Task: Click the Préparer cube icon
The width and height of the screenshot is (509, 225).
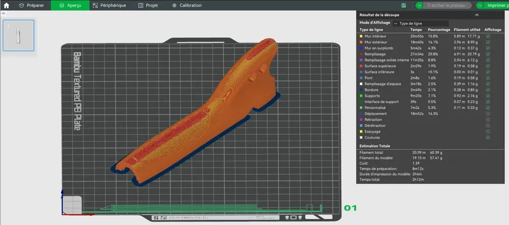Action: pyautogui.click(x=22, y=6)
